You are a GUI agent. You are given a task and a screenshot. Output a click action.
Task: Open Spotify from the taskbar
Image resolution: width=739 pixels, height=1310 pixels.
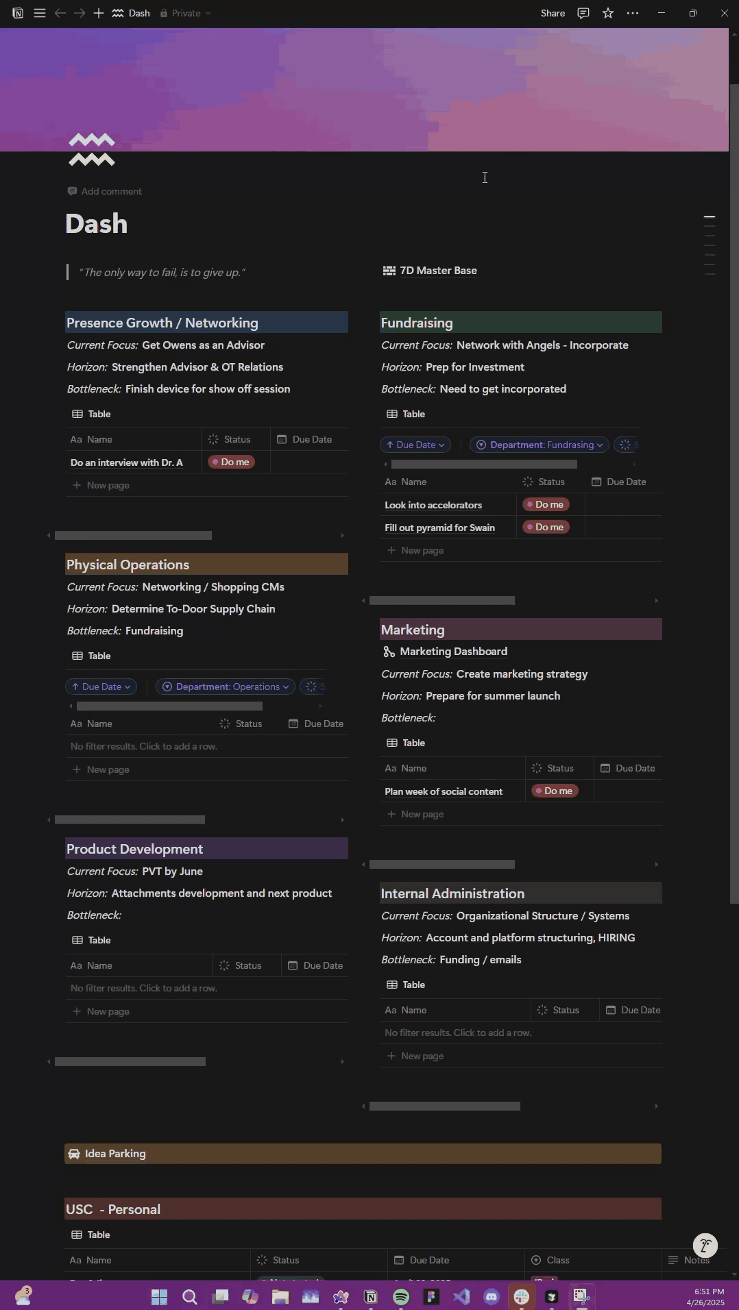(x=401, y=1296)
